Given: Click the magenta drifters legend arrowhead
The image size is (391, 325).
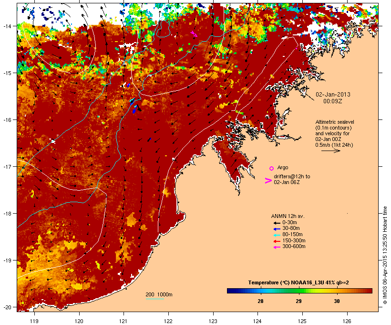Looking at the screenshot, I should point(268,181).
